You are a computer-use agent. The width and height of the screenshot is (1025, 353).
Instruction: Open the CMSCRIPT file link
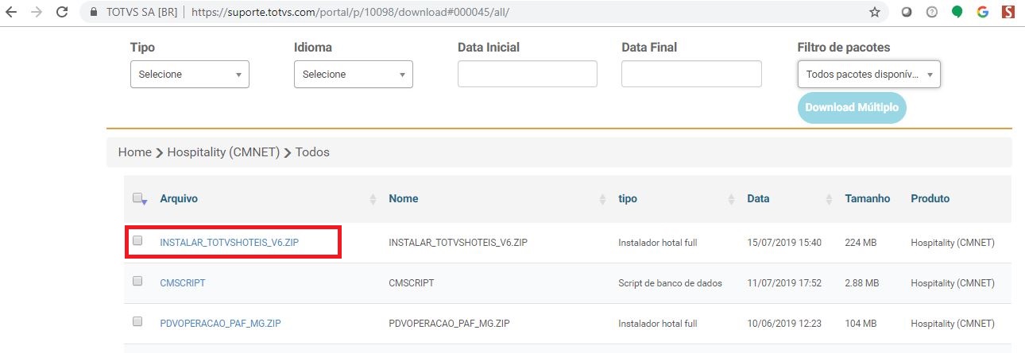(x=183, y=282)
